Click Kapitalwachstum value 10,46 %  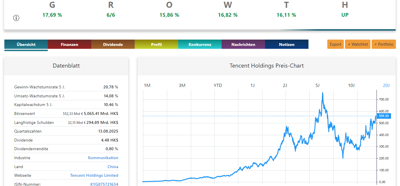111,105
